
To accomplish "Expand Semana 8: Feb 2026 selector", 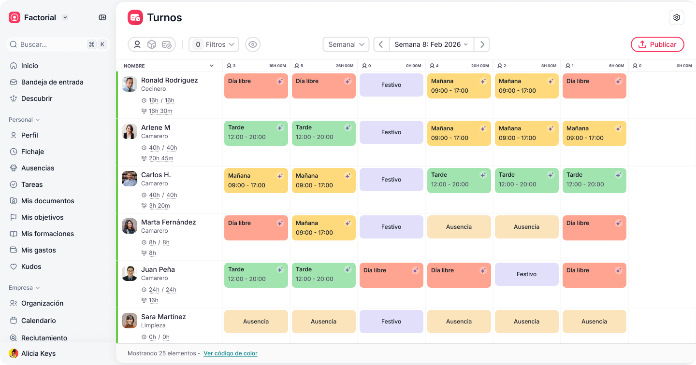I will tap(431, 44).
